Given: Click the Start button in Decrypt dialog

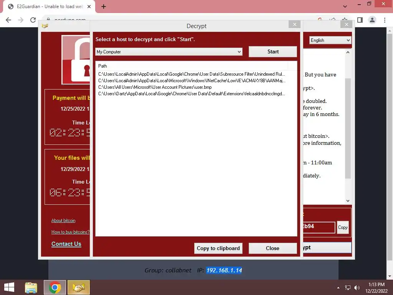Looking at the screenshot, I should pos(273,52).
